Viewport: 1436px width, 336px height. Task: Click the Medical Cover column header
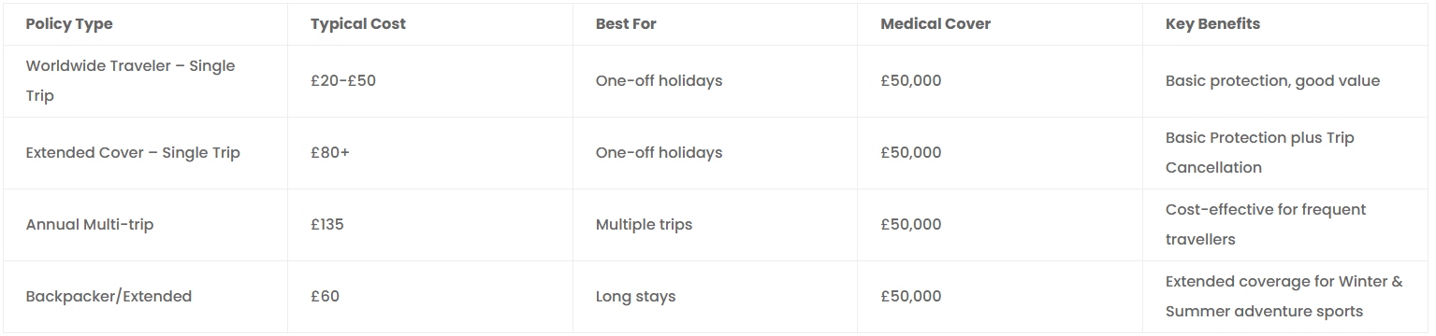[936, 24]
